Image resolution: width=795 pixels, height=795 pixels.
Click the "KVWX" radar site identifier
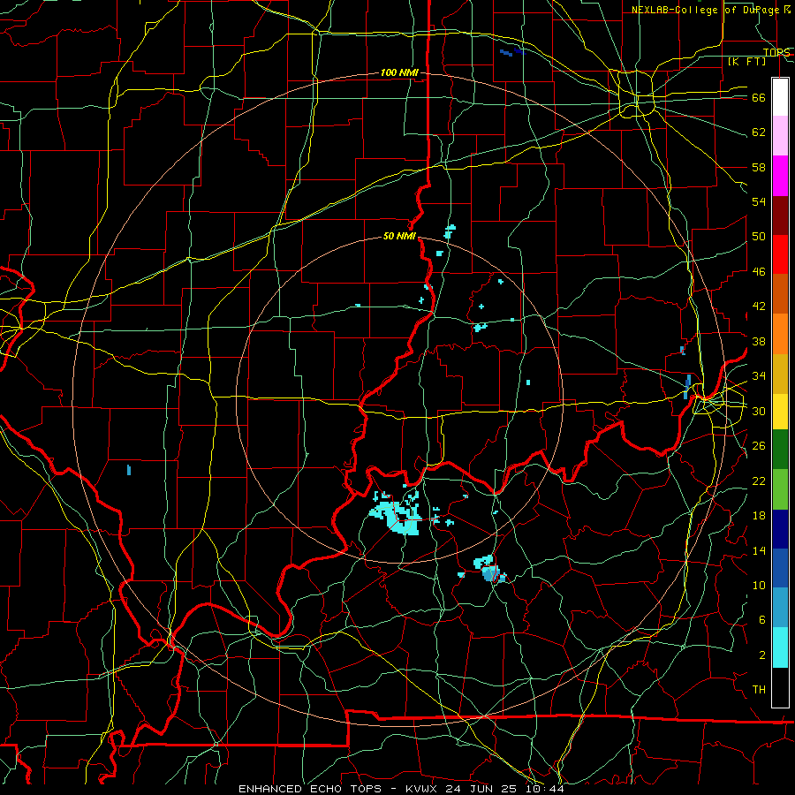click(x=422, y=789)
